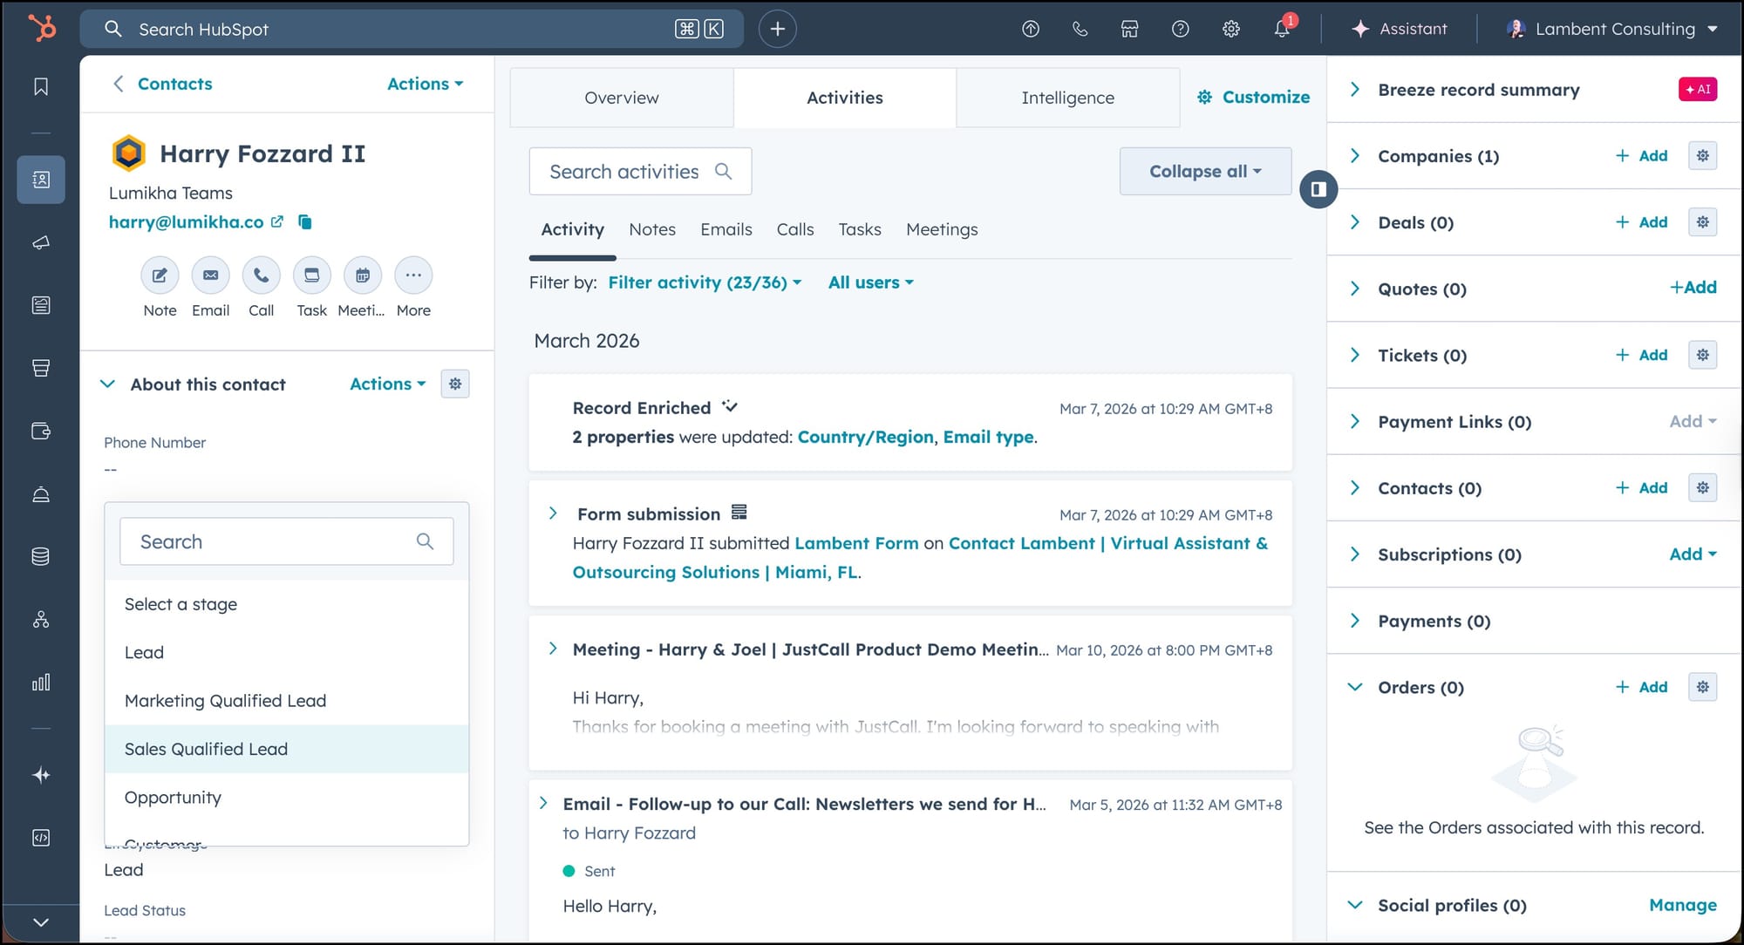Open the marketplace icon in top bar

tap(1129, 29)
